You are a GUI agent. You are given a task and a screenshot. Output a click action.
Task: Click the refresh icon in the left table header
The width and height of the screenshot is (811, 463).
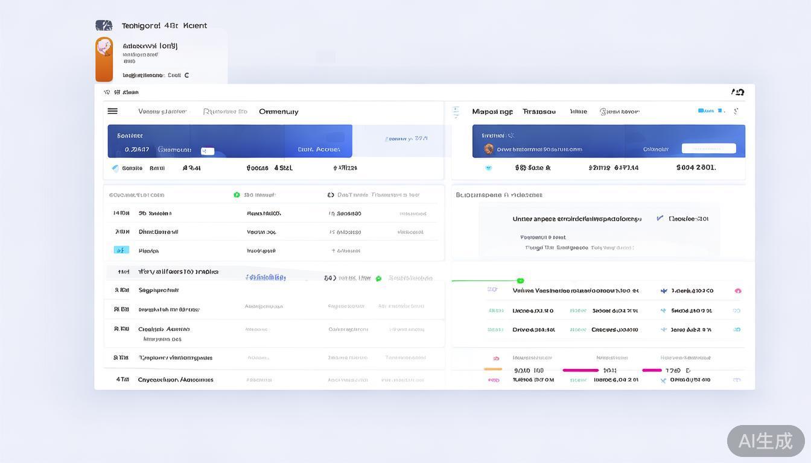pyautogui.click(x=331, y=195)
